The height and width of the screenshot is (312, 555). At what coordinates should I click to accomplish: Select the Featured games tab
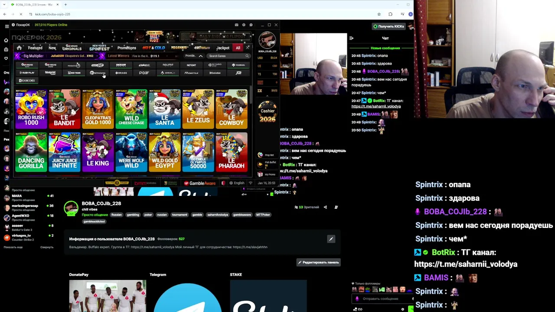pos(35,48)
